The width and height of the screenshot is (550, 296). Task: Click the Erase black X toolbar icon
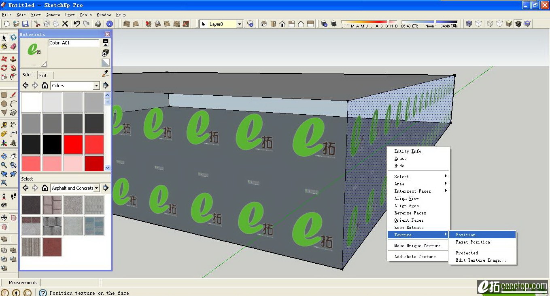point(65,24)
